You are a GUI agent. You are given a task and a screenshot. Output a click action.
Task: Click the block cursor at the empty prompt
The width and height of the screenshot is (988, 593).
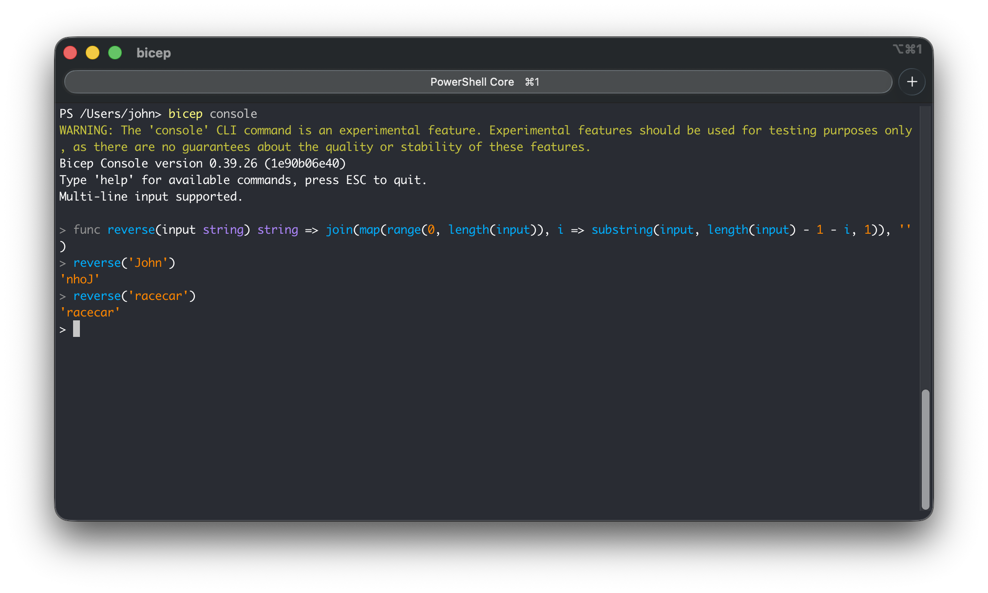point(76,329)
